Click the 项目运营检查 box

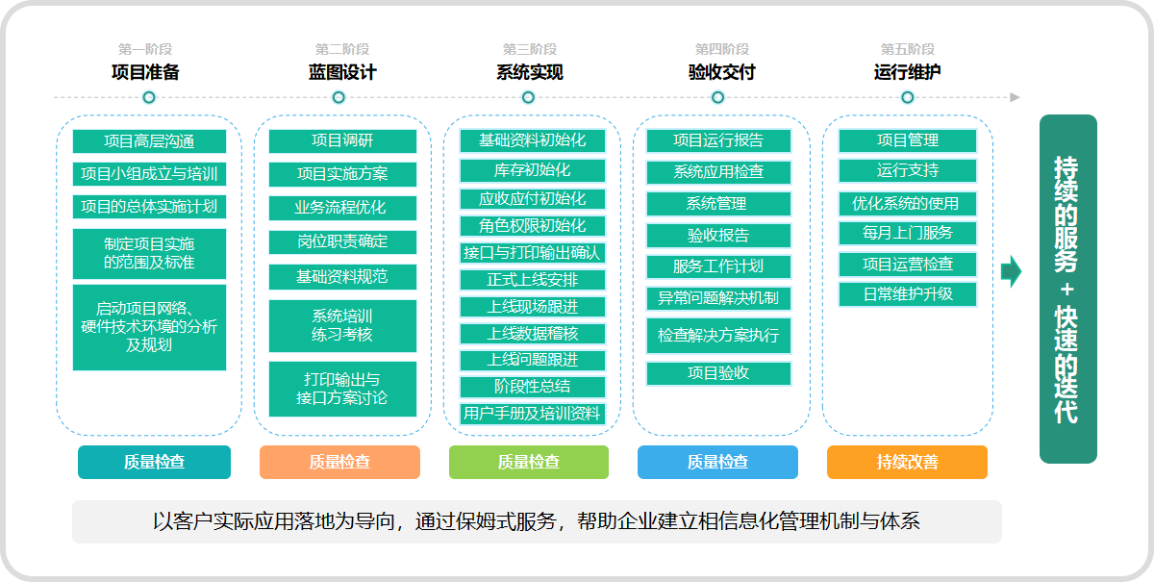tap(908, 264)
